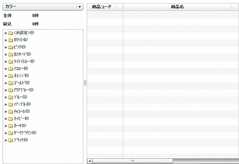Click the horizontal scrollbar left arrow

[x=90, y=161]
